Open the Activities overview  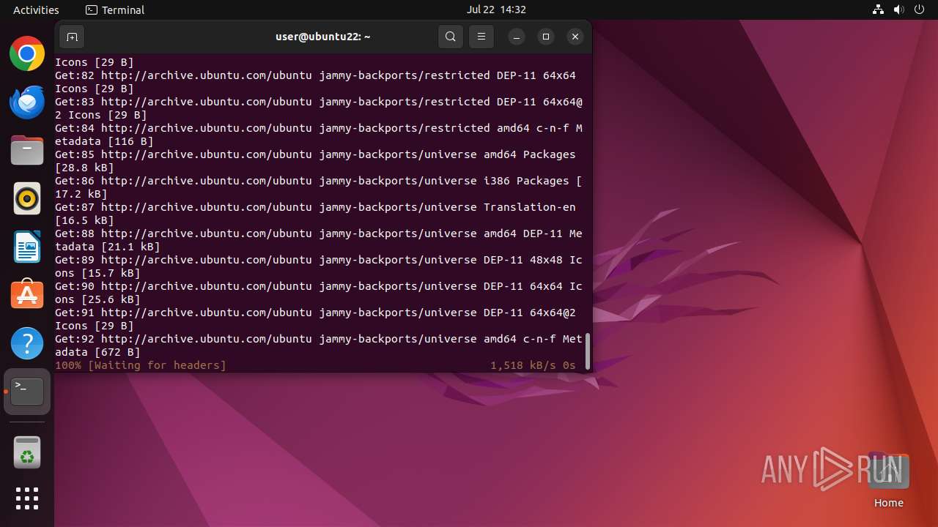(x=36, y=10)
